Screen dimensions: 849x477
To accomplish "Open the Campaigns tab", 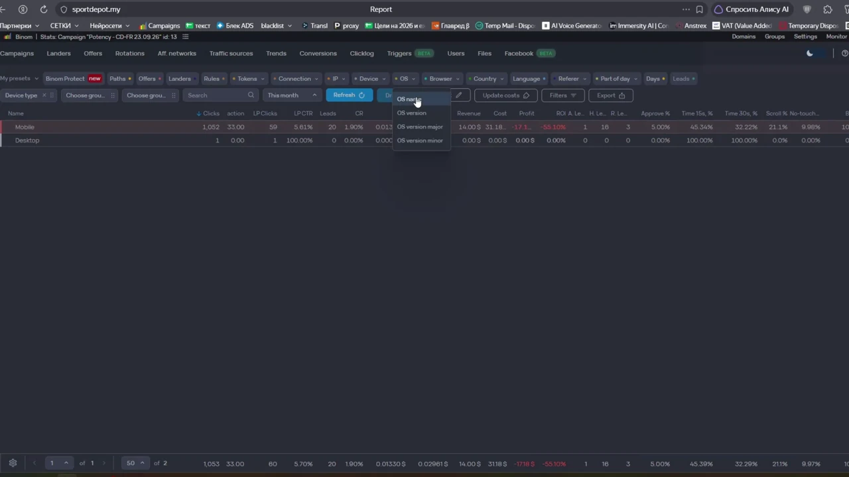I will click(x=17, y=53).
